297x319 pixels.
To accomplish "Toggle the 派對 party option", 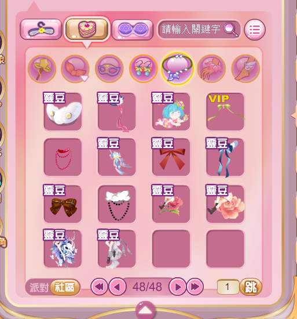I will (x=39, y=287).
